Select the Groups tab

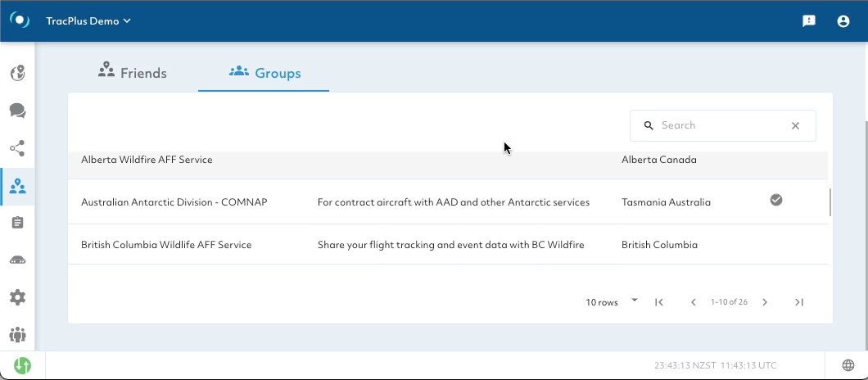point(264,73)
